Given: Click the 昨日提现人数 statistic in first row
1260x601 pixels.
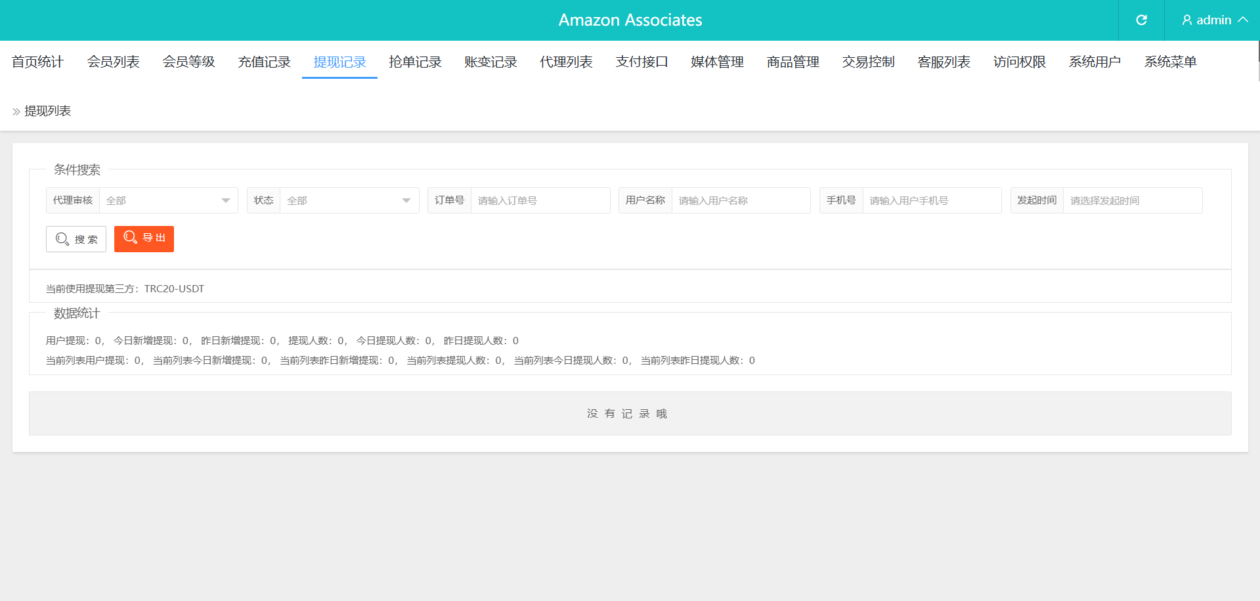Looking at the screenshot, I should pyautogui.click(x=481, y=340).
